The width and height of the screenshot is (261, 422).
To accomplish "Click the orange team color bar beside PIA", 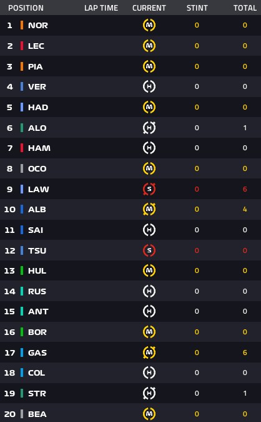I will pos(22,66).
